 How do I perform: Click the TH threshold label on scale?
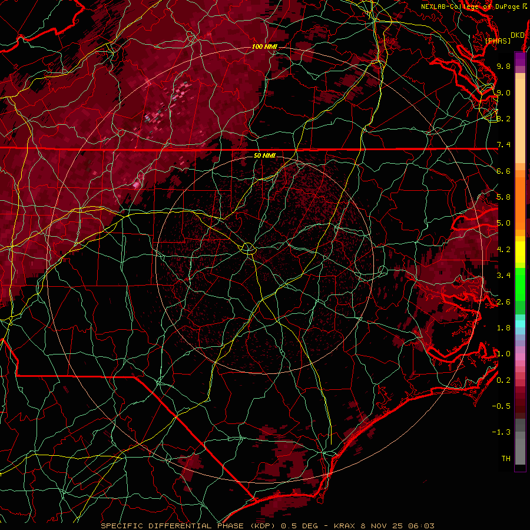(x=506, y=459)
